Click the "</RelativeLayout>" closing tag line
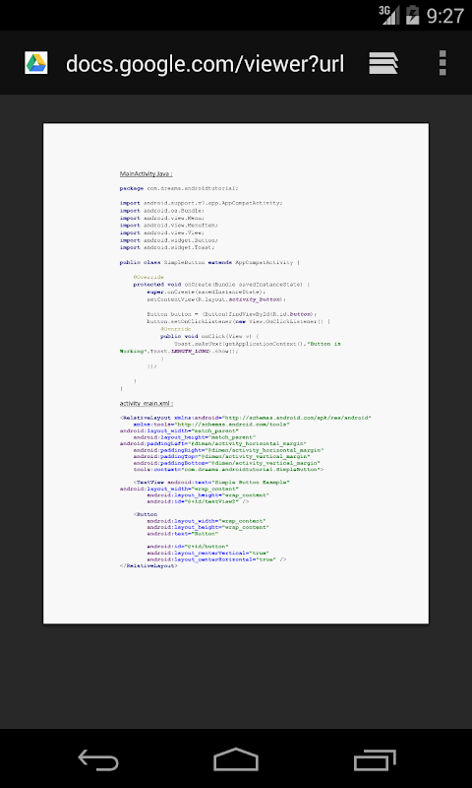Viewport: 472px width, 788px height. click(x=148, y=565)
